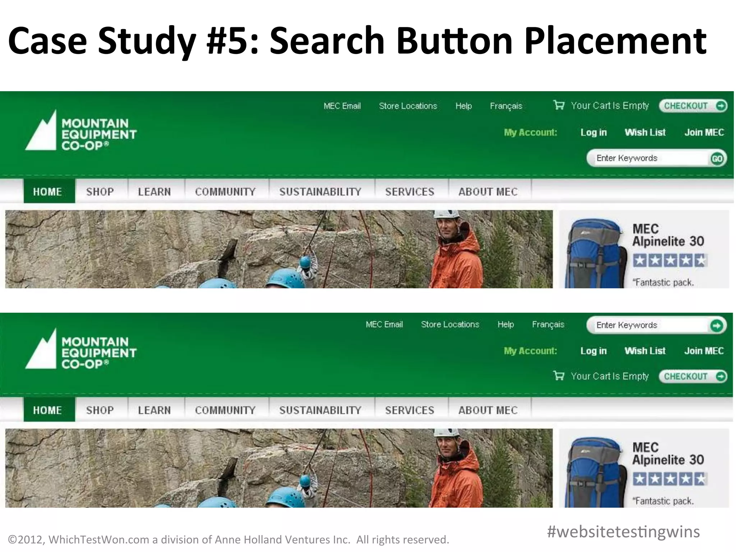The height and width of the screenshot is (552, 736).
Task: Open MEC Email link in top header
Action: pyautogui.click(x=342, y=106)
